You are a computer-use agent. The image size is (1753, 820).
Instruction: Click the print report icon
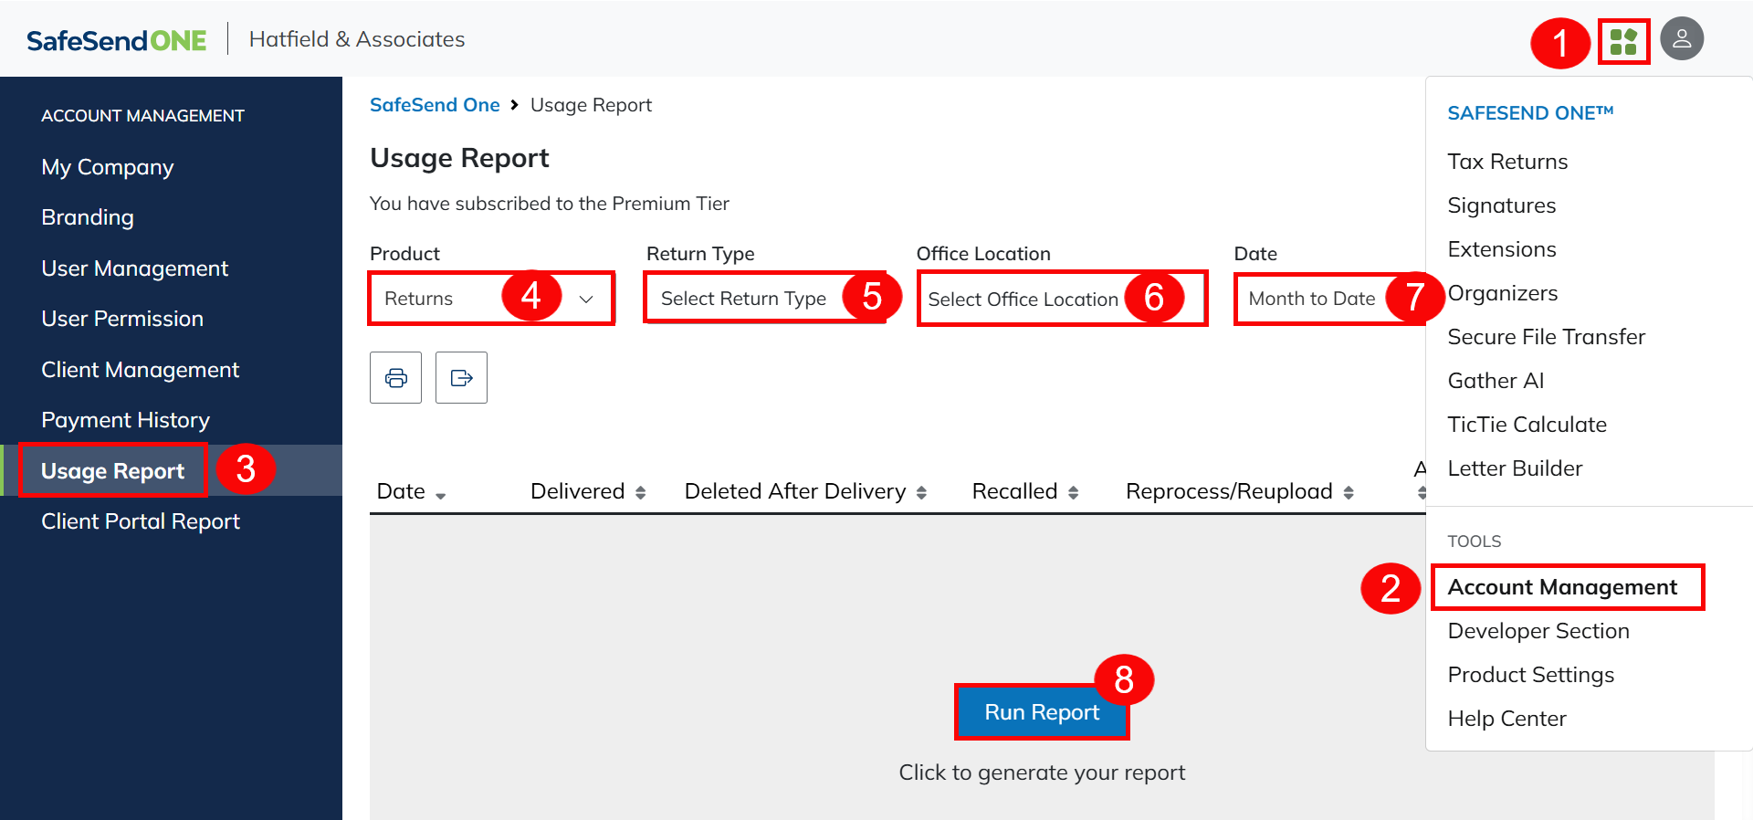[395, 377]
